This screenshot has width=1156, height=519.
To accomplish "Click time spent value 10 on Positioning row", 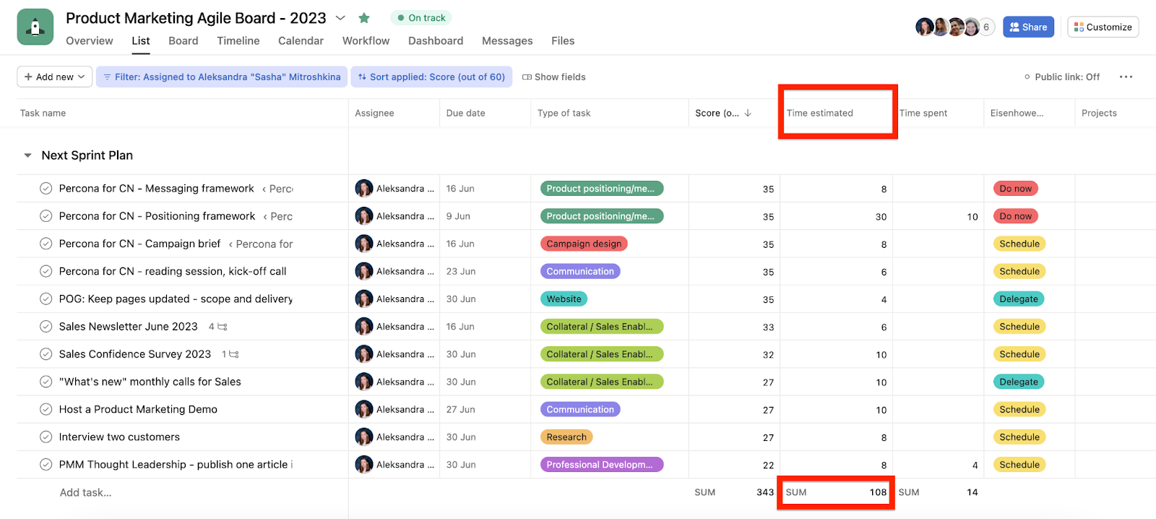I will tap(972, 216).
